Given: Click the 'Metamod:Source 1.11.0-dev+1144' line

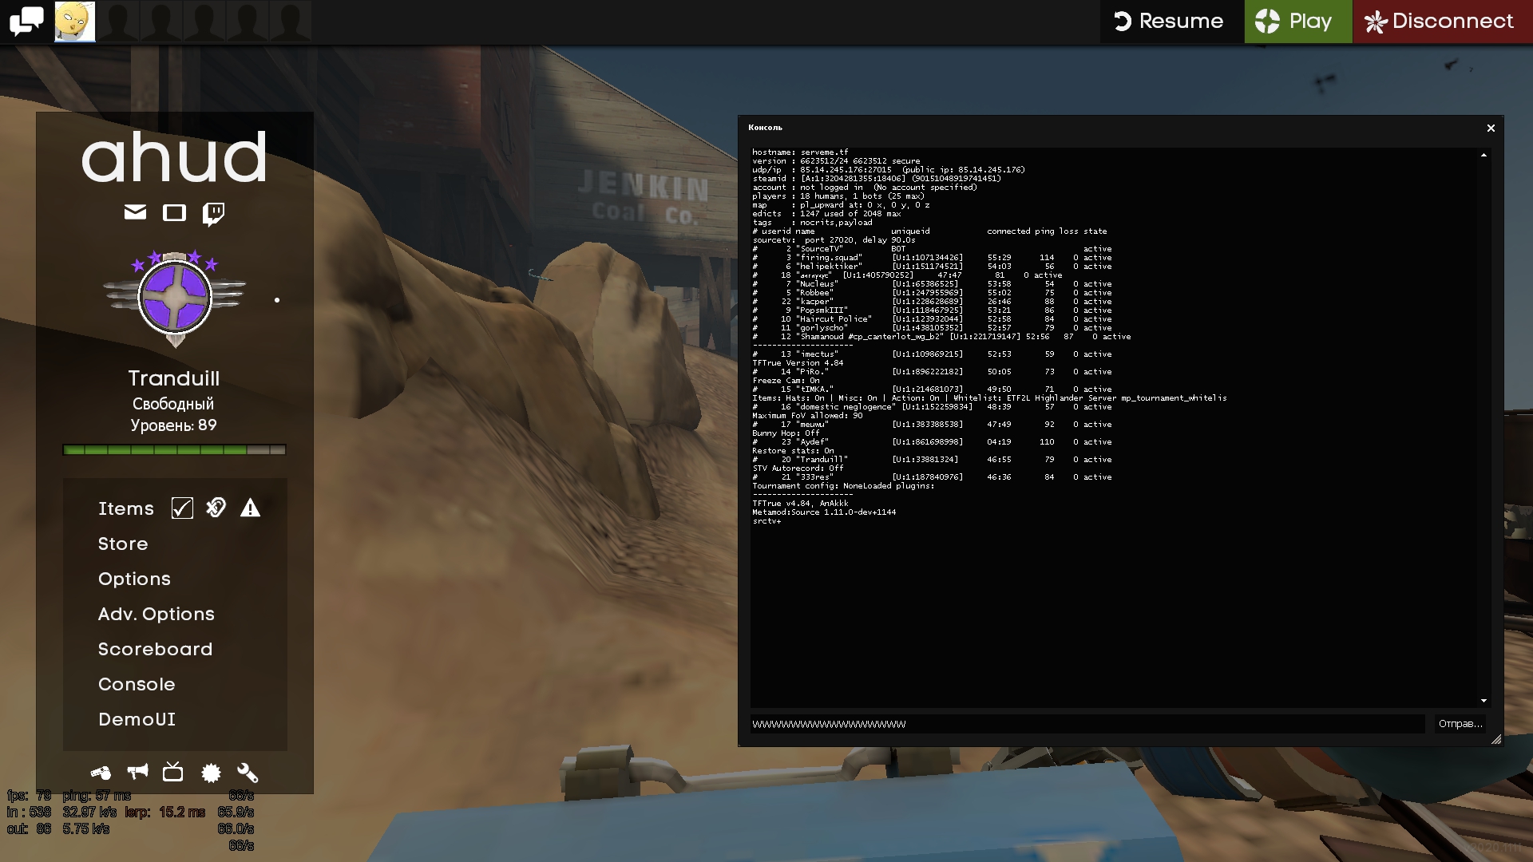Looking at the screenshot, I should point(824,512).
